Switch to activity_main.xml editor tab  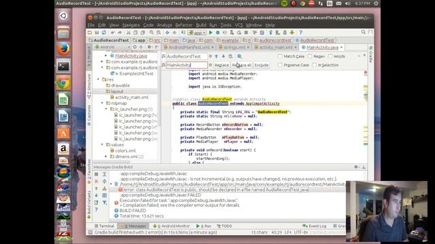(276, 47)
